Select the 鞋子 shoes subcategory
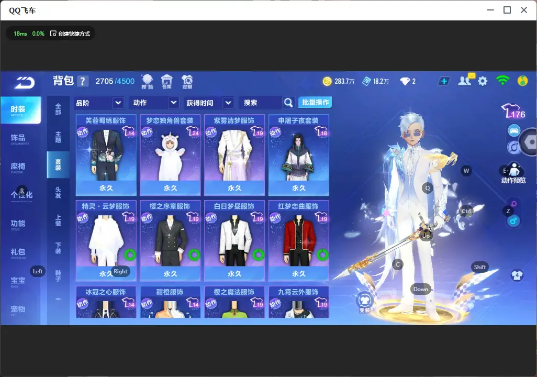This screenshot has width=537, height=377. click(58, 276)
